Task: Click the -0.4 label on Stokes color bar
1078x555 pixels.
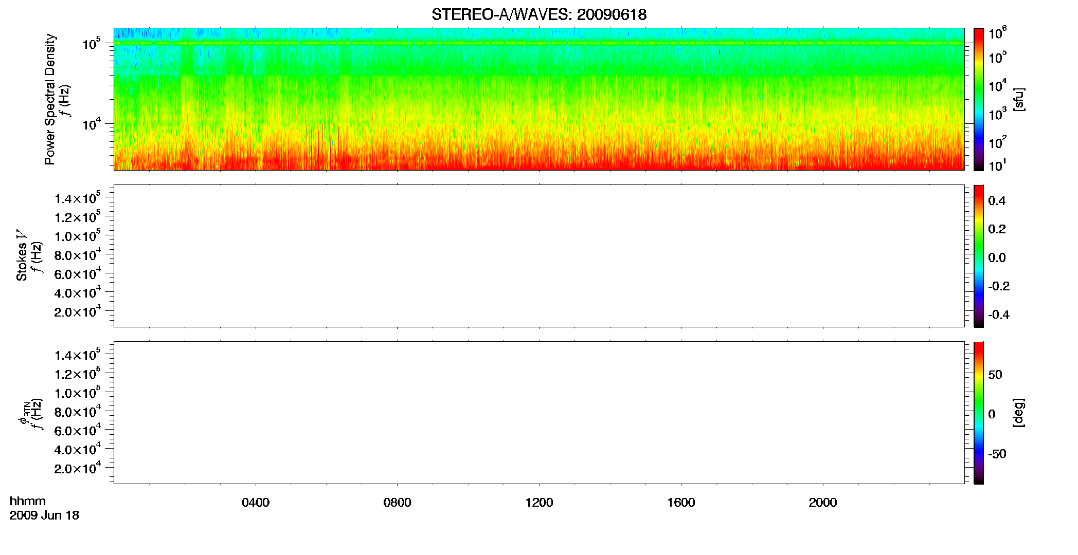Action: pyautogui.click(x=999, y=314)
